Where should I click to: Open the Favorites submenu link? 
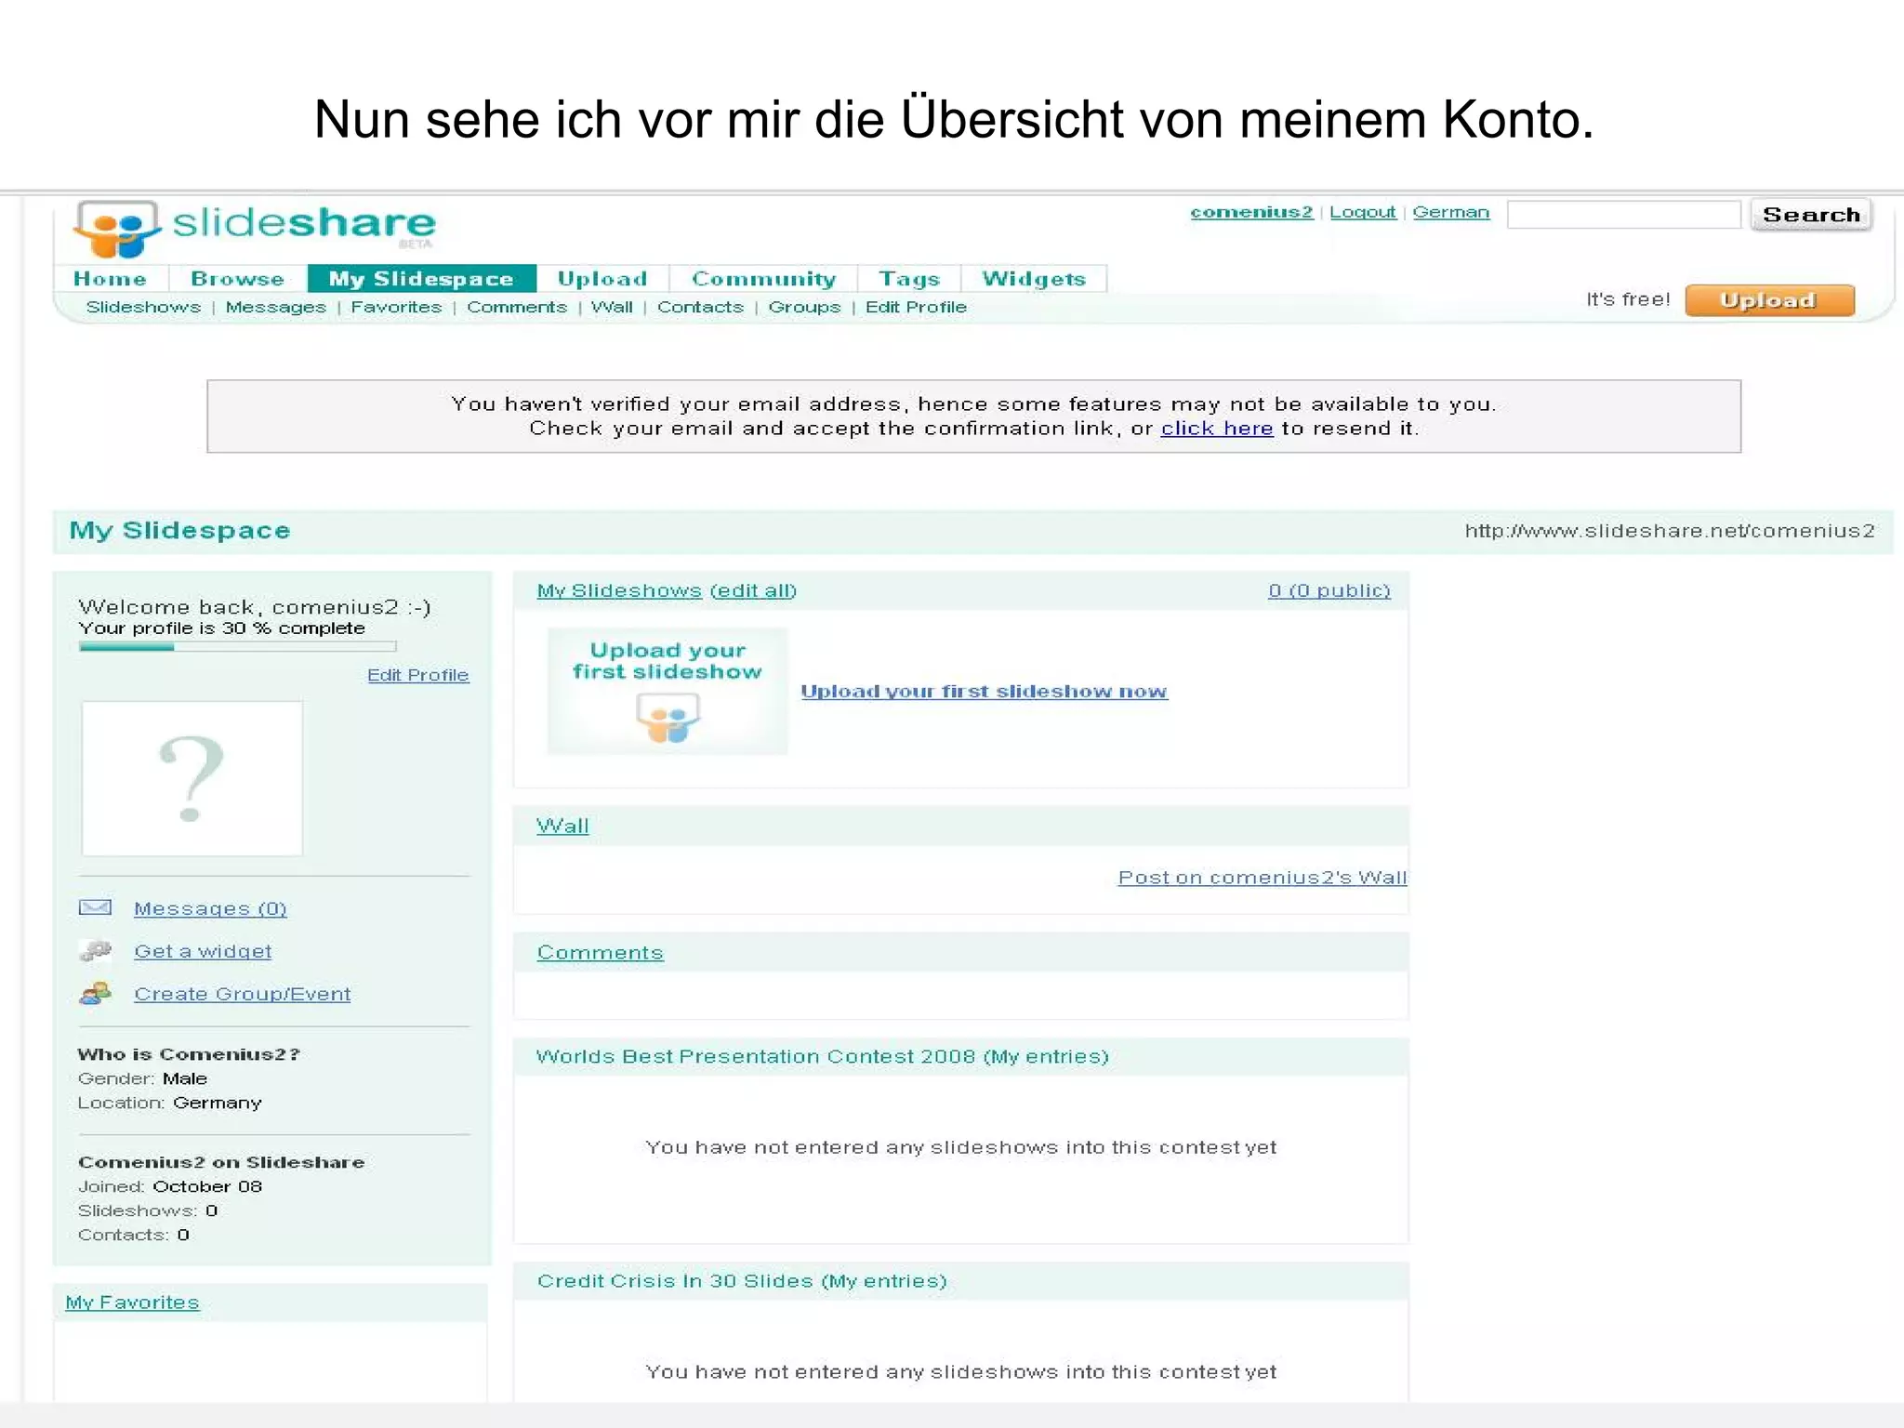tap(396, 307)
